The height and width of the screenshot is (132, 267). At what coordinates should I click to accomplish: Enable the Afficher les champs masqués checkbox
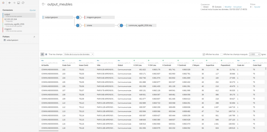click(x=222, y=54)
